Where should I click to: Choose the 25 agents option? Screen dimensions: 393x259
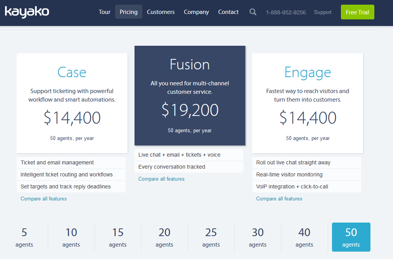tap(211, 237)
